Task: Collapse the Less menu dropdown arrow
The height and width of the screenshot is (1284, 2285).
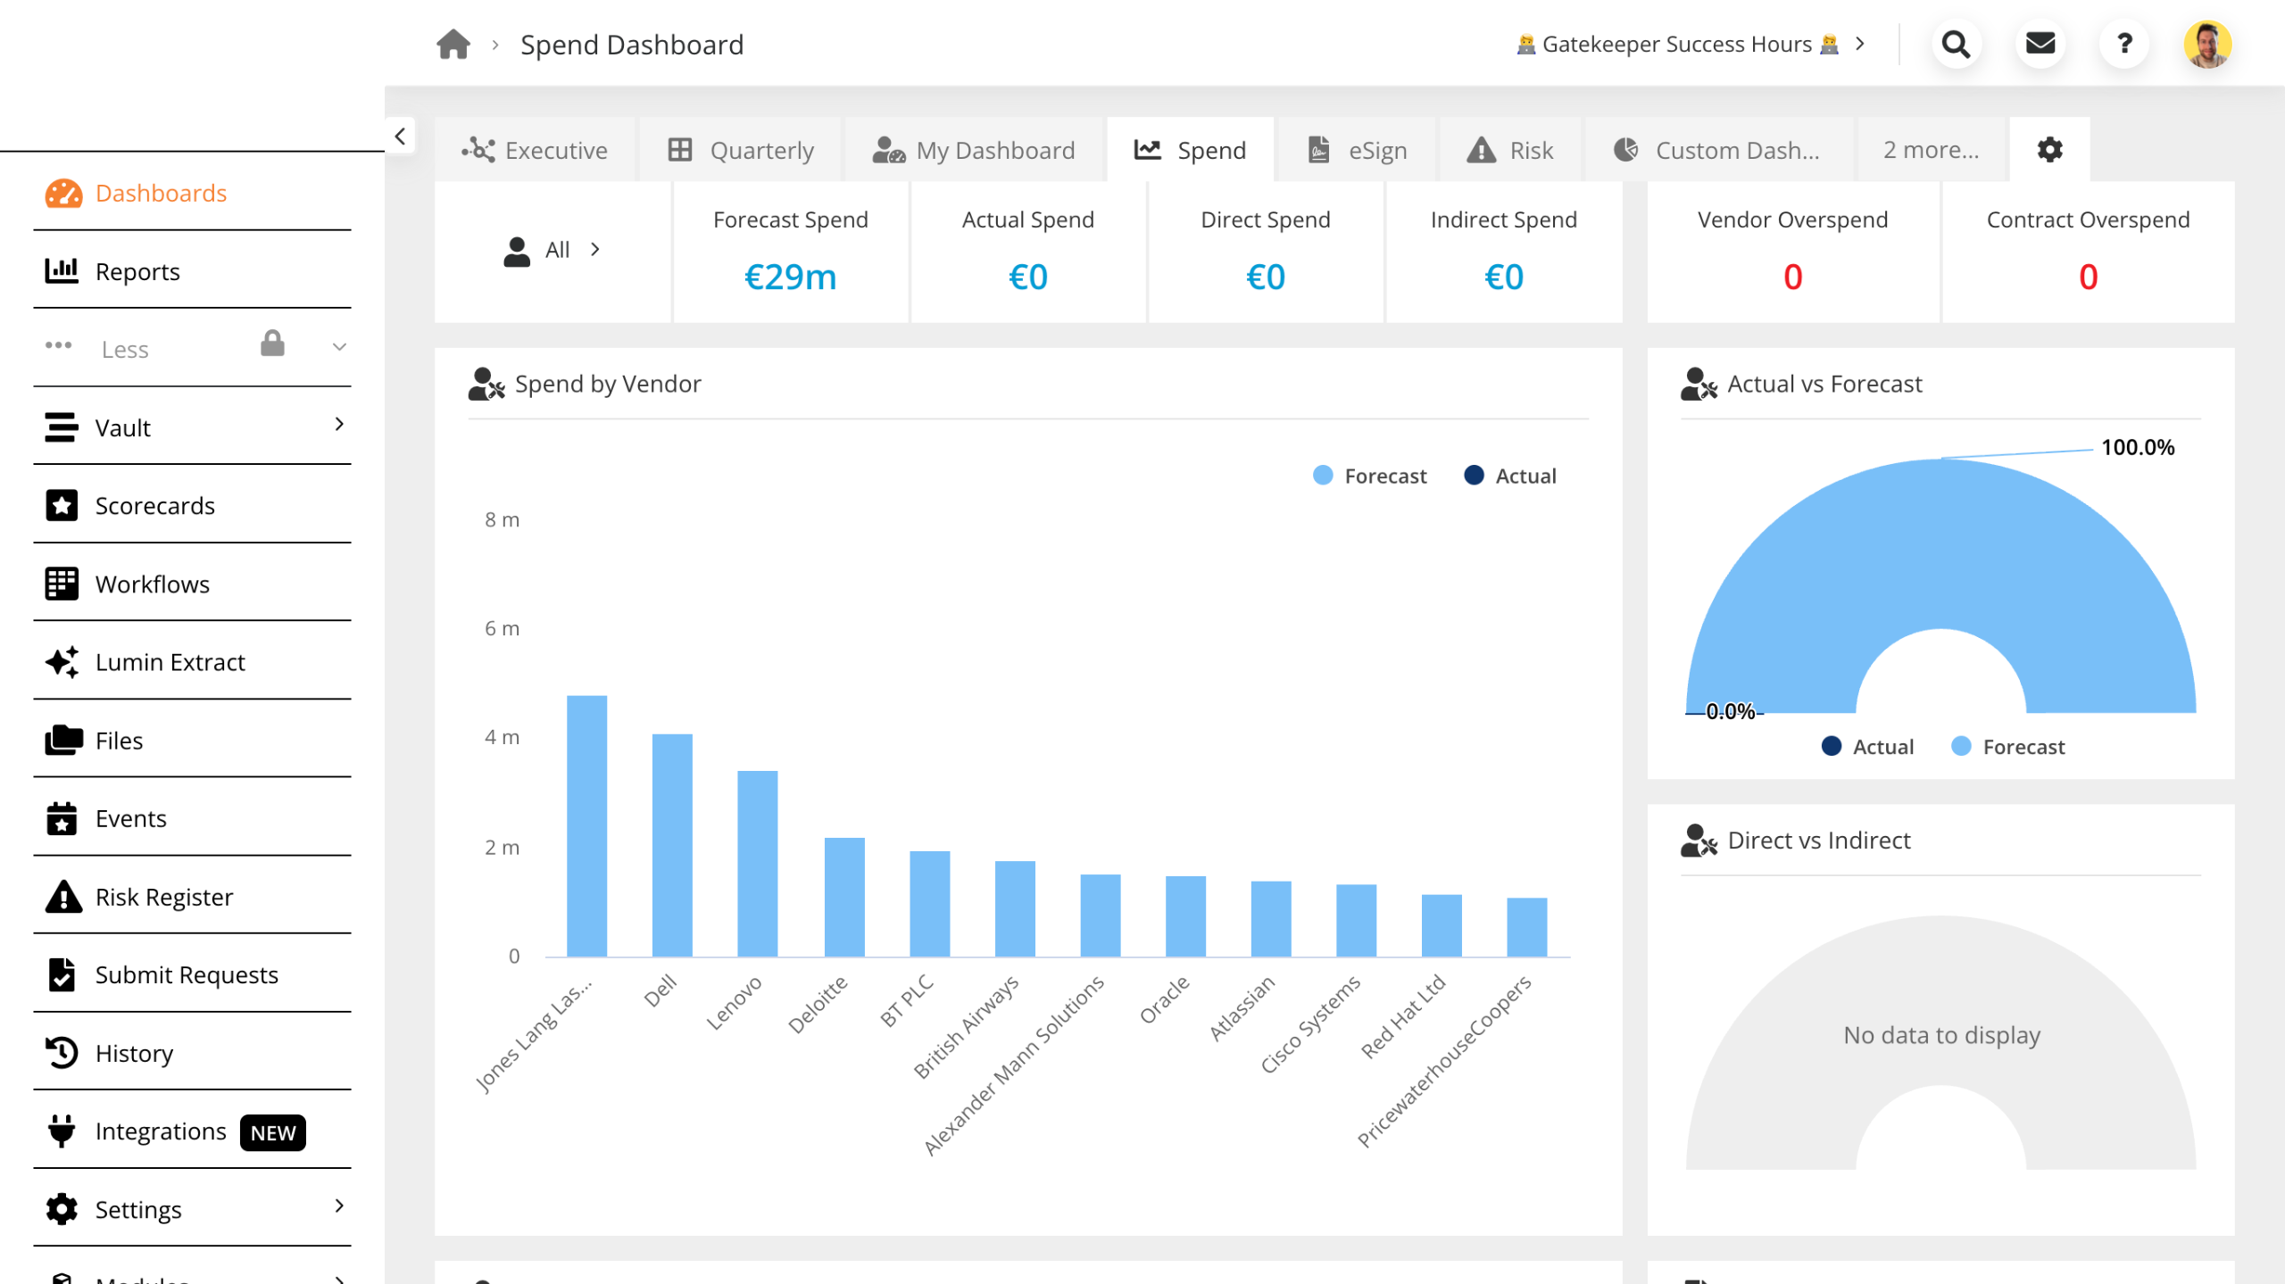Action: (x=338, y=347)
